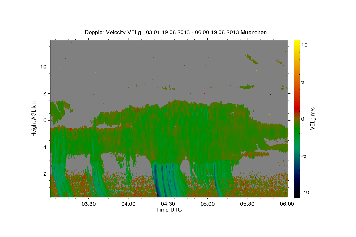Click the colorbar value 10 label

(x=304, y=44)
